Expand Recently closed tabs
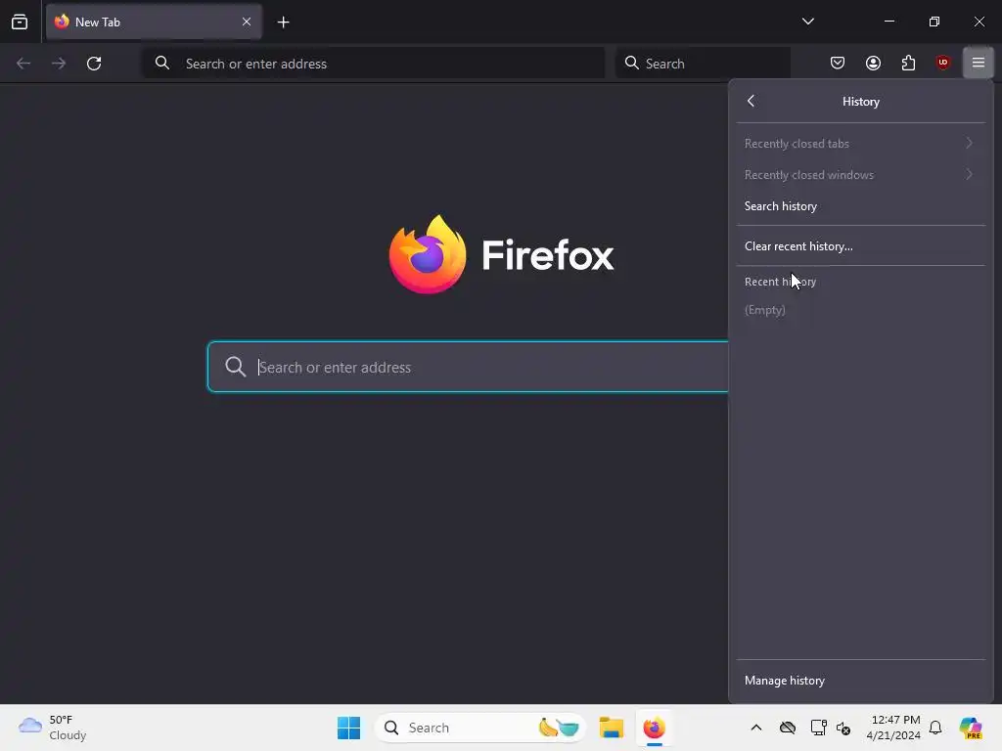Screen dimensions: 1002x751 pos(860,144)
